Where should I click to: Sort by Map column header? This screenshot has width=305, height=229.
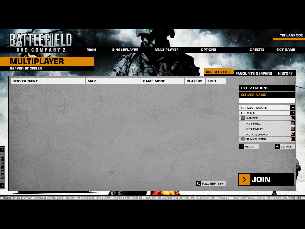[x=113, y=81]
